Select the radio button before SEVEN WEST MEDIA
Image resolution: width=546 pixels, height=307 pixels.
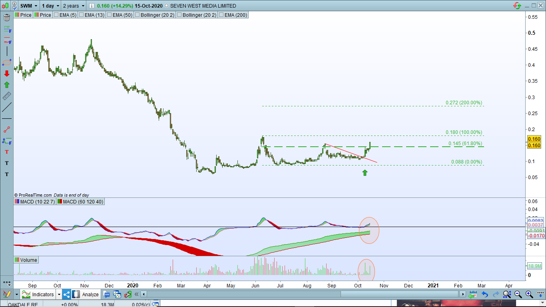coord(167,6)
